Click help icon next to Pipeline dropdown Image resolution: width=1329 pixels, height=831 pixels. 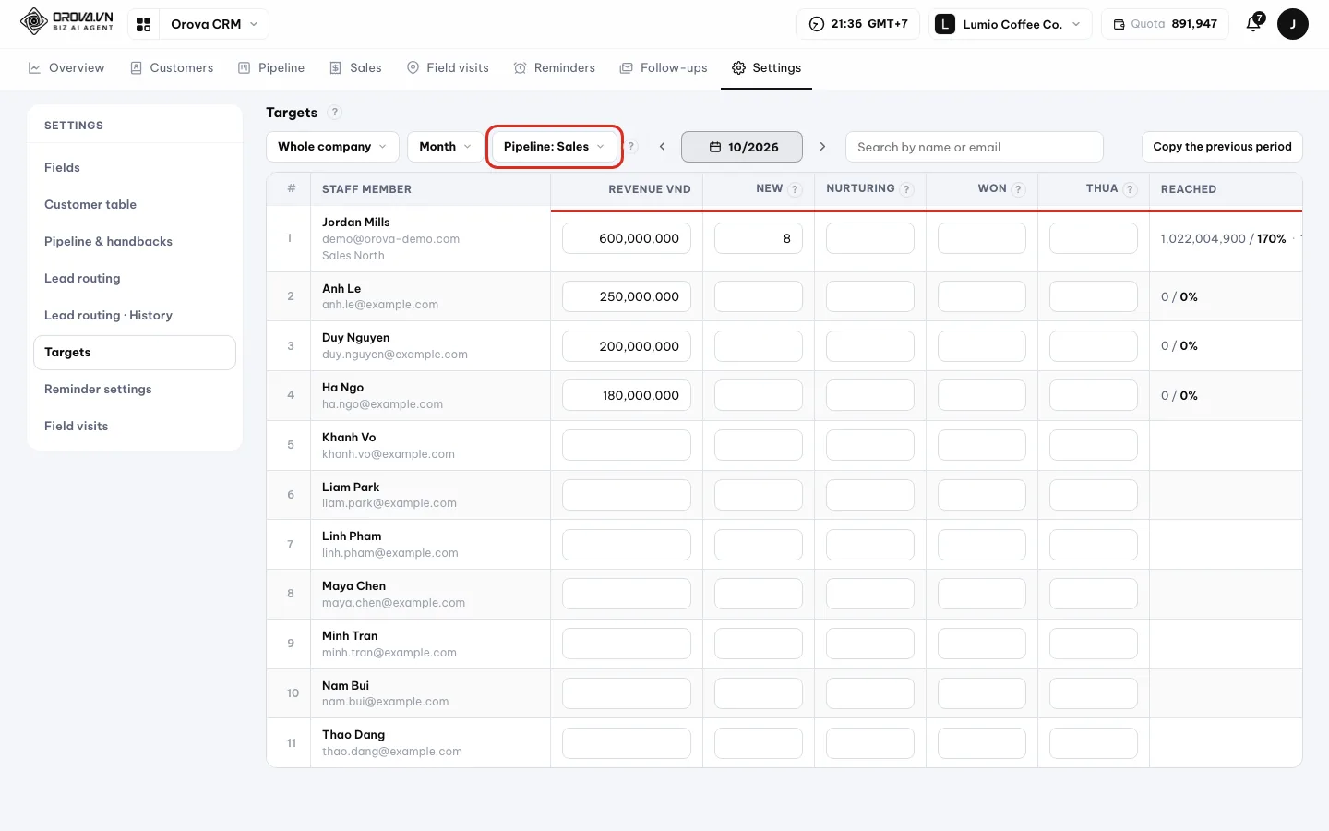[x=631, y=147]
